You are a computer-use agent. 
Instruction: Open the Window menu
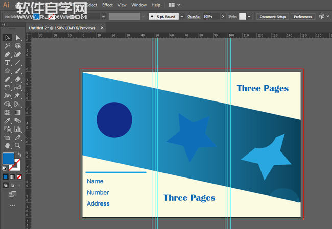pos(139,5)
